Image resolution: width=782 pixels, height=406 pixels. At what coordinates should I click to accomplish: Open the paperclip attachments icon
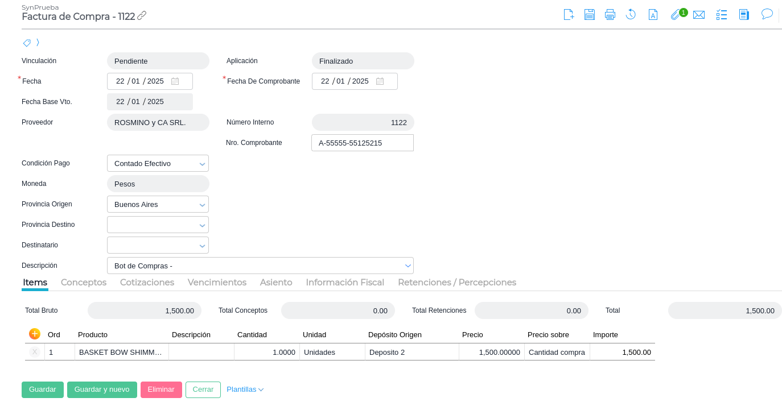click(676, 15)
